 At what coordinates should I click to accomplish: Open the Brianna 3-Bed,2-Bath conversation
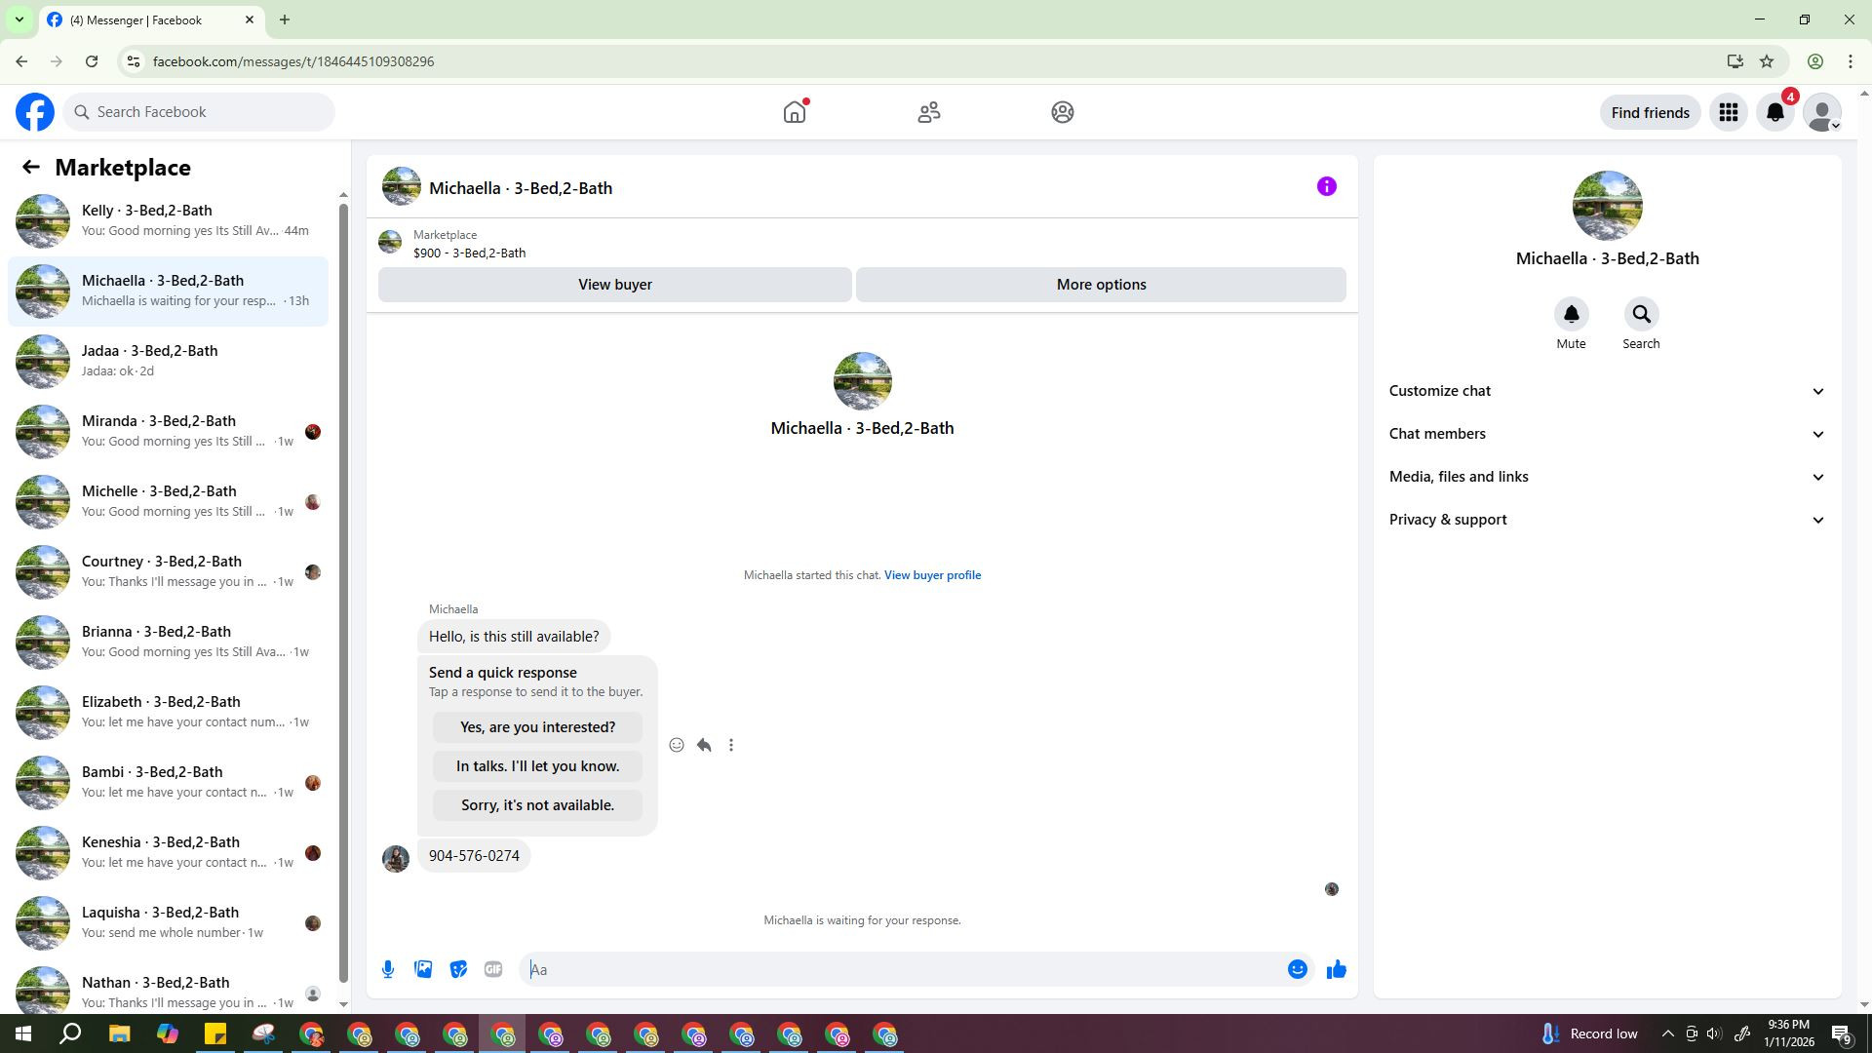coord(168,642)
